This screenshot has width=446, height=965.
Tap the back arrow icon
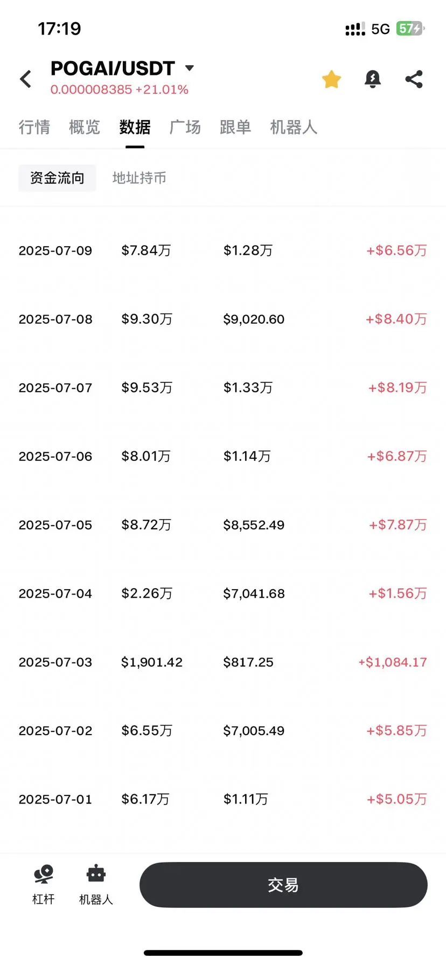pos(25,79)
